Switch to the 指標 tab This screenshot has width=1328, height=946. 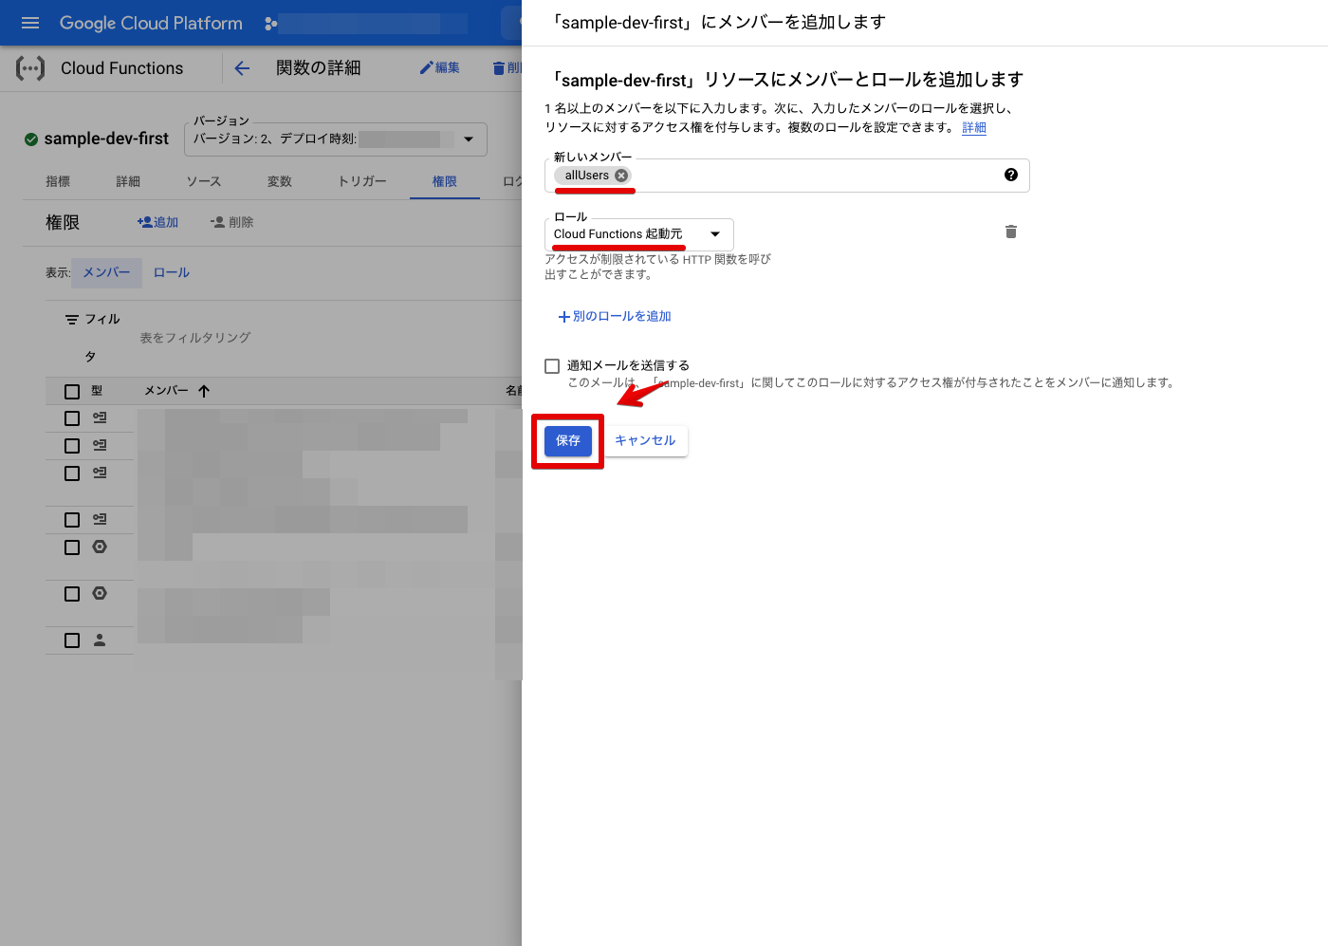click(x=58, y=181)
